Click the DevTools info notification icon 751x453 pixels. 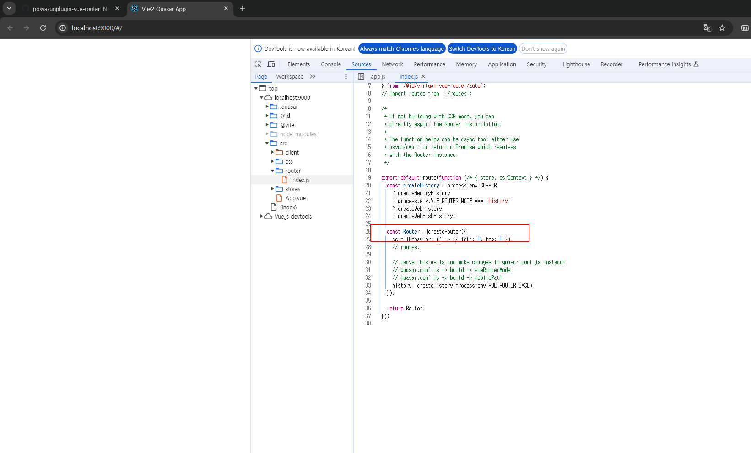[x=258, y=48]
